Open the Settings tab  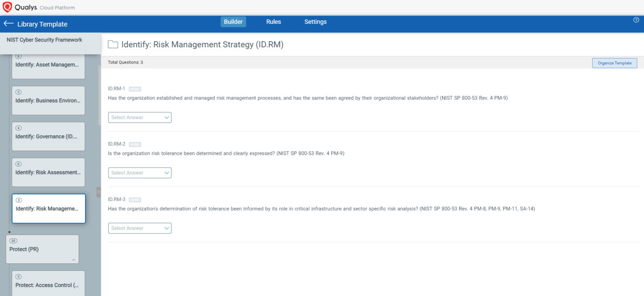(315, 21)
